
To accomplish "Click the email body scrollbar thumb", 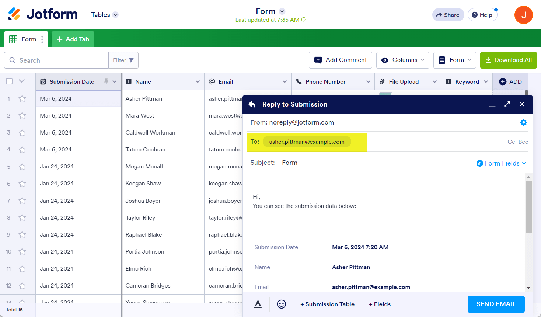I will click(528, 206).
